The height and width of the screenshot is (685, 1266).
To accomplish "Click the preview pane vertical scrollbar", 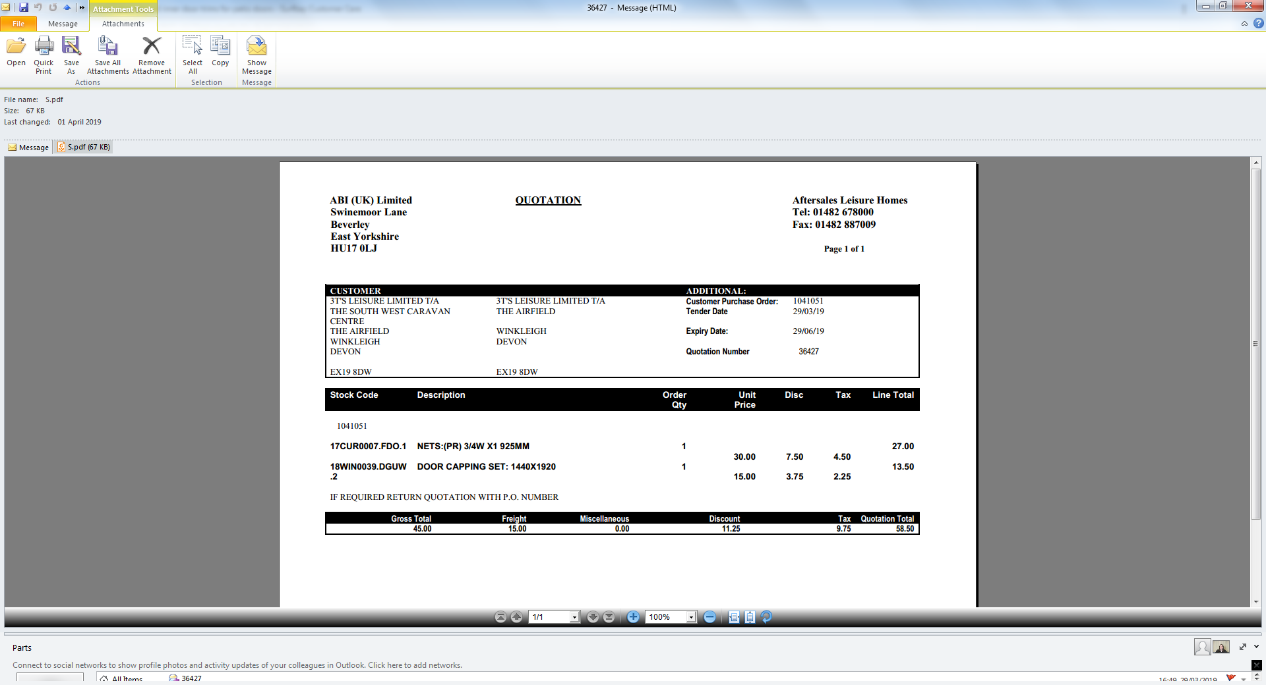I will [x=1255, y=344].
